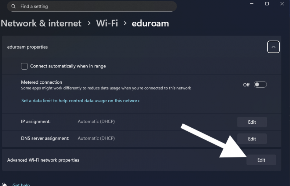Image resolution: width=290 pixels, height=186 pixels.
Task: Navigate to the Wi-Fi breadcrumb
Action: pos(107,23)
